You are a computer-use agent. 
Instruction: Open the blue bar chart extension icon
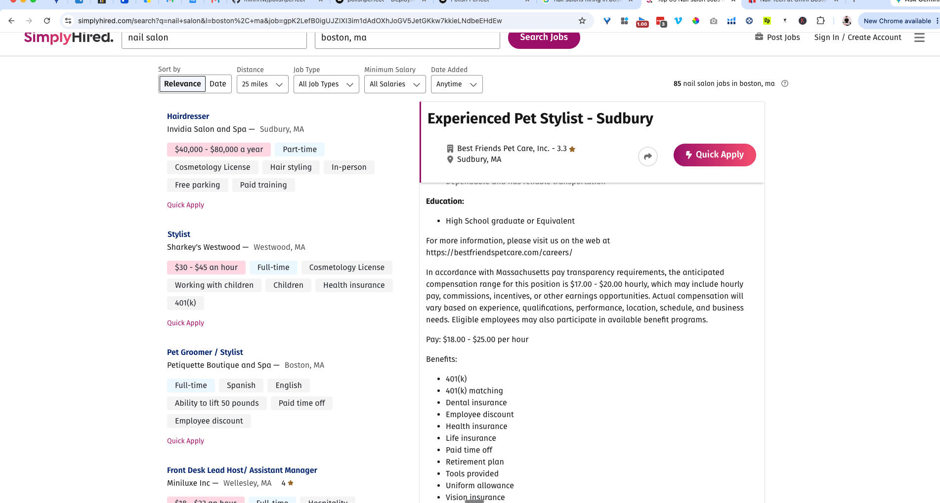tap(731, 21)
